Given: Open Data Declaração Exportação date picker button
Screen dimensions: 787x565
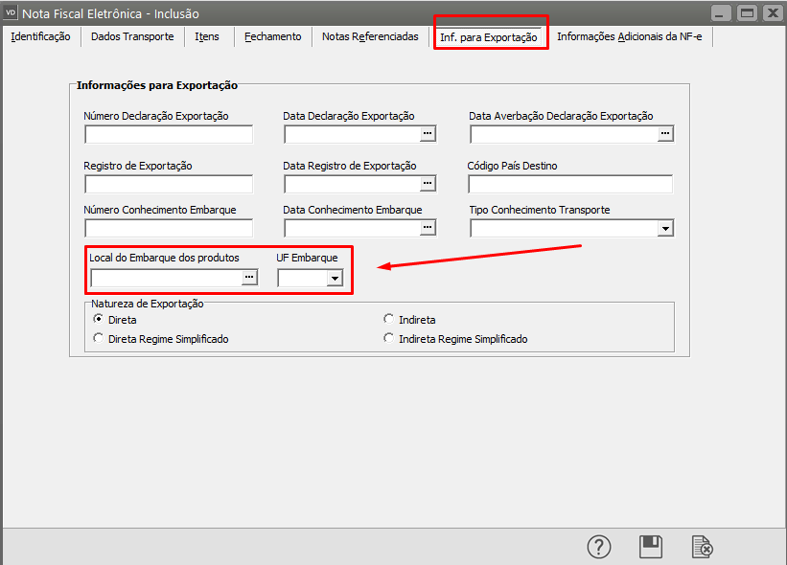Looking at the screenshot, I should click(x=428, y=134).
